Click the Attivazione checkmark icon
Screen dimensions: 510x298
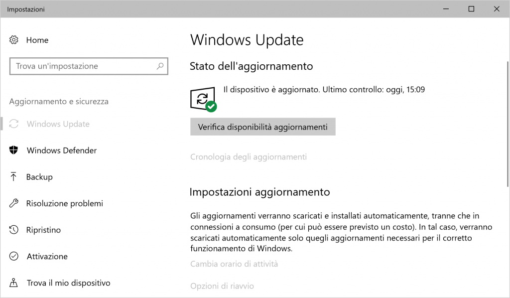tap(14, 256)
